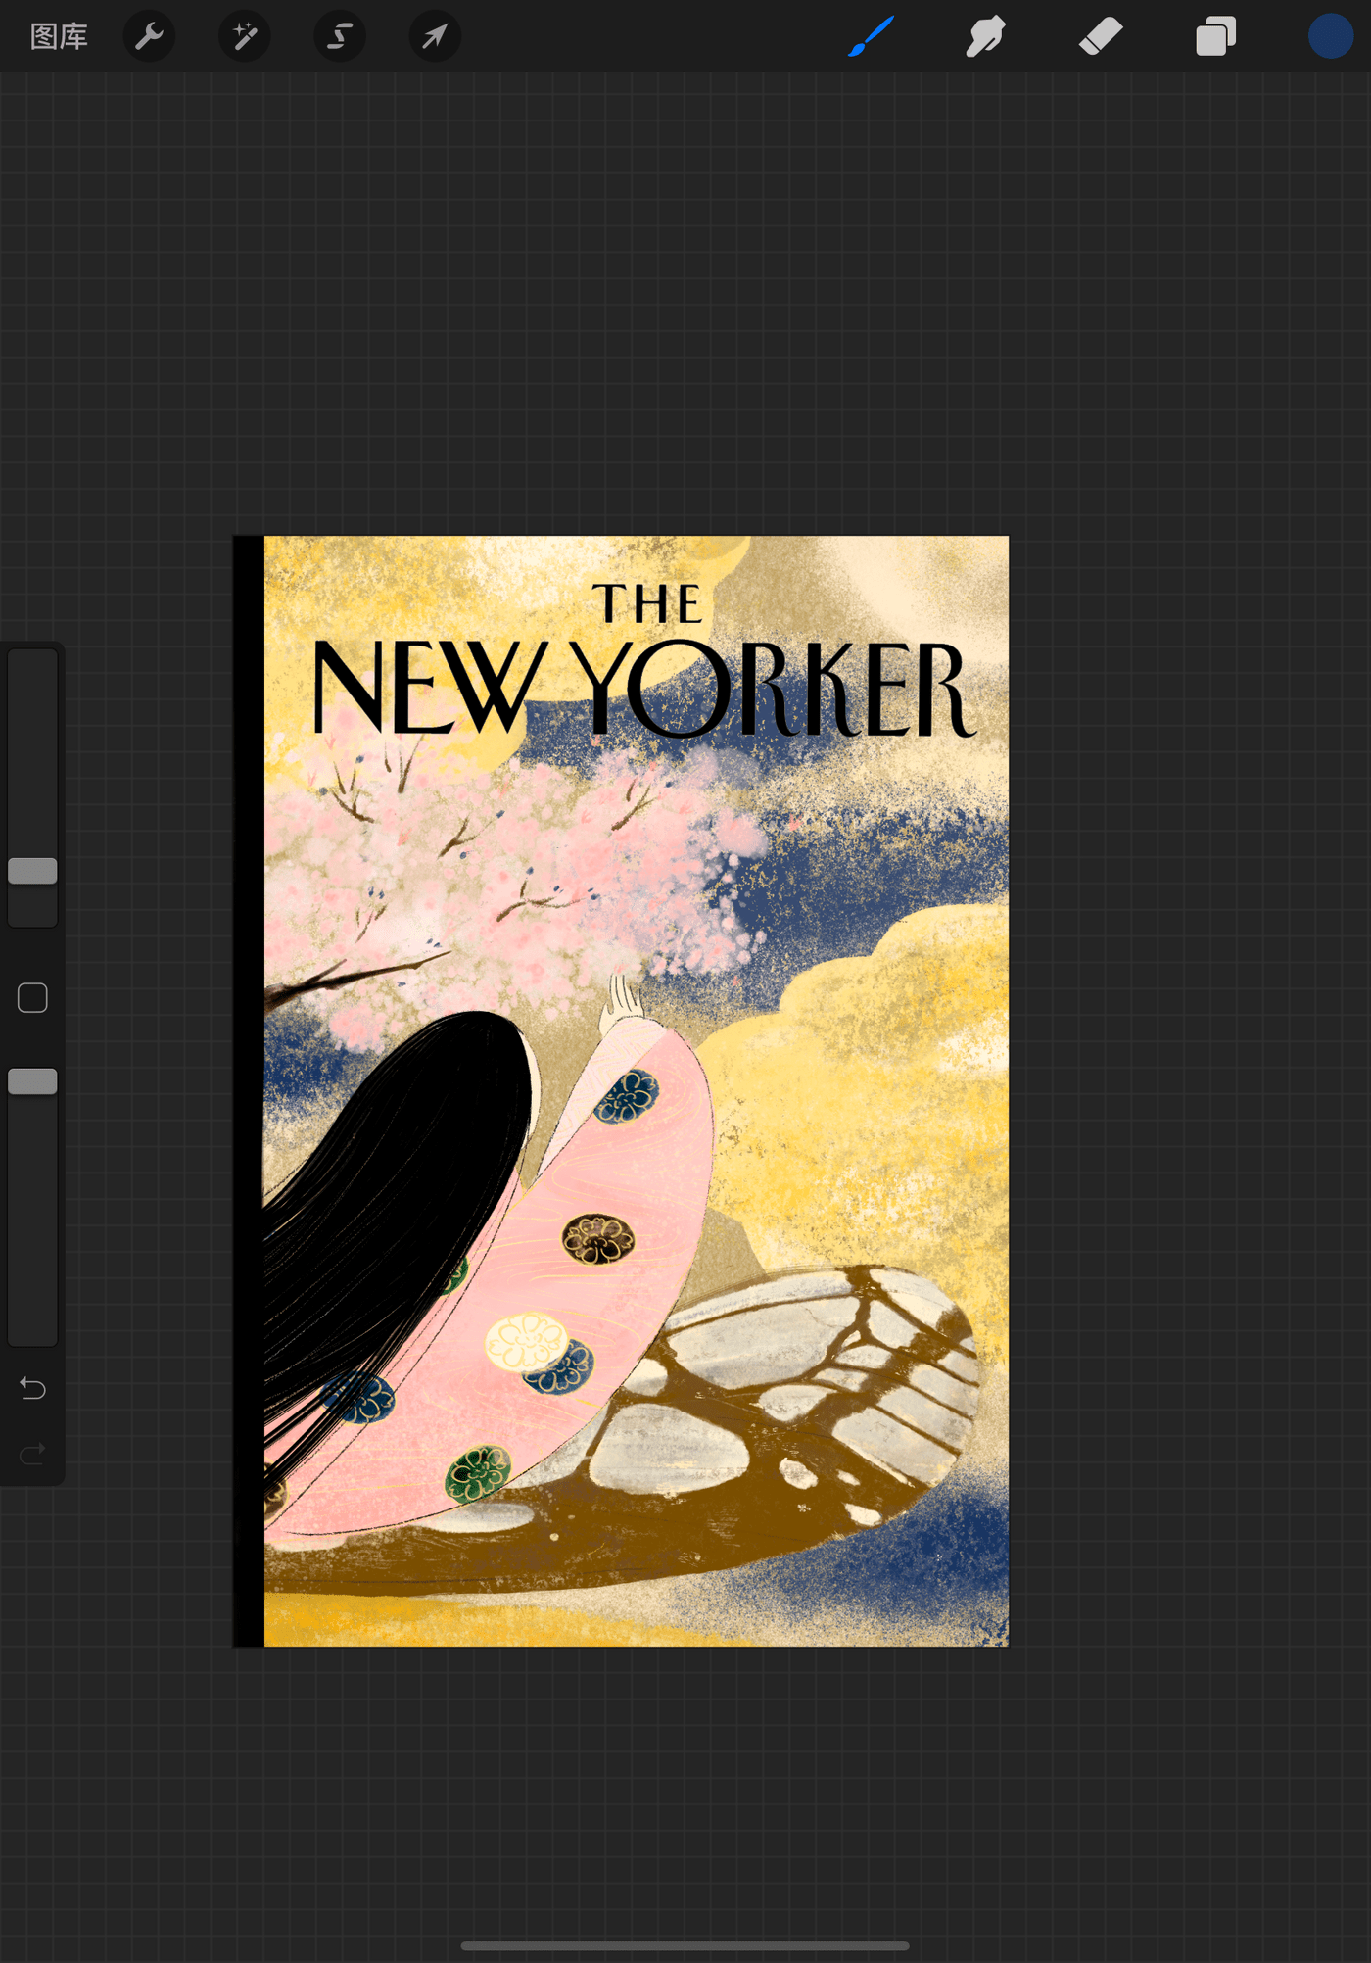The width and height of the screenshot is (1371, 1963).
Task: Activate the Transform arrow tool
Action: click(434, 36)
